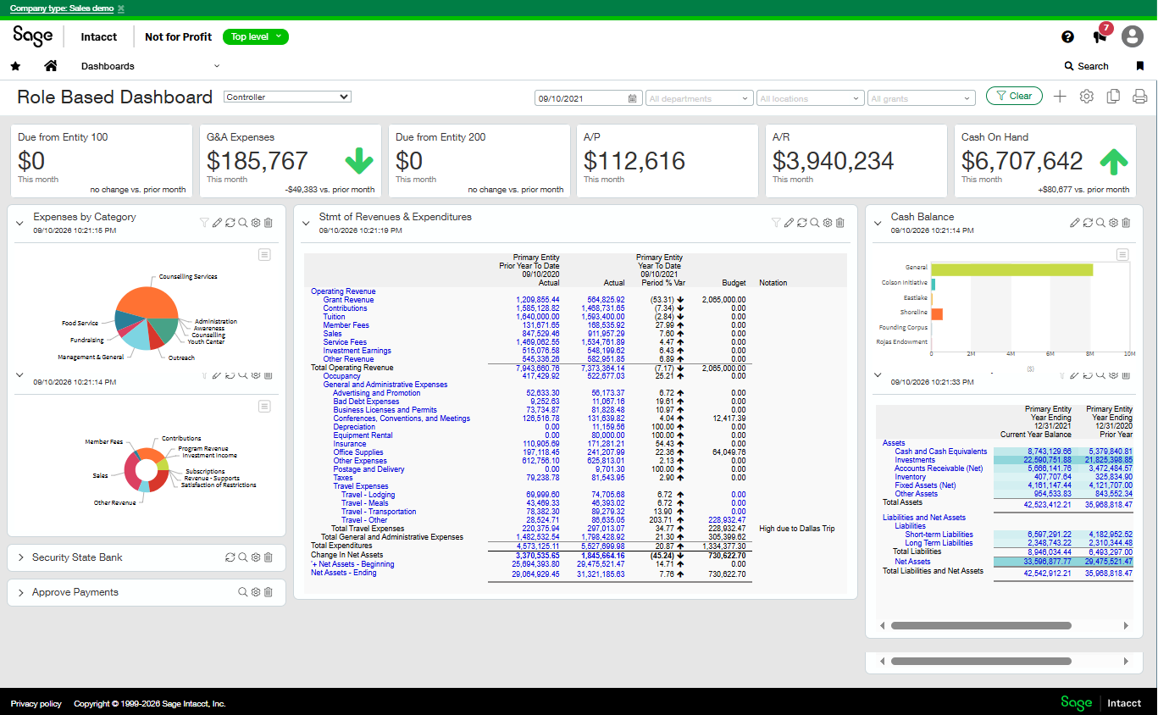1158x715 pixels.
Task: Add a dashboard component with the plus icon
Action: (x=1060, y=97)
